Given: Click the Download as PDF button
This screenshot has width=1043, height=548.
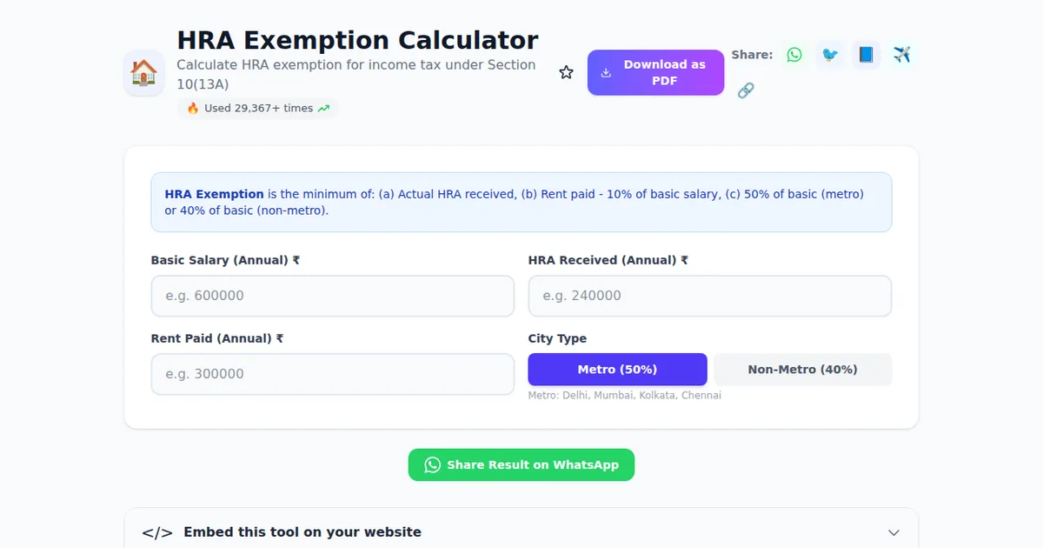Looking at the screenshot, I should pos(655,72).
